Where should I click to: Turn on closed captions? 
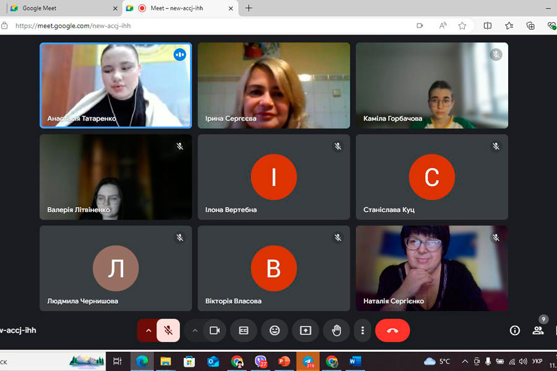[x=244, y=331]
